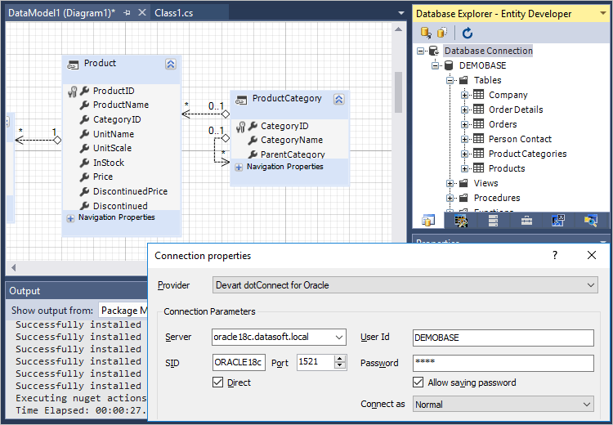This screenshot has height=425, width=613.
Task: Increase the Port value with up stepper
Action: click(340, 359)
